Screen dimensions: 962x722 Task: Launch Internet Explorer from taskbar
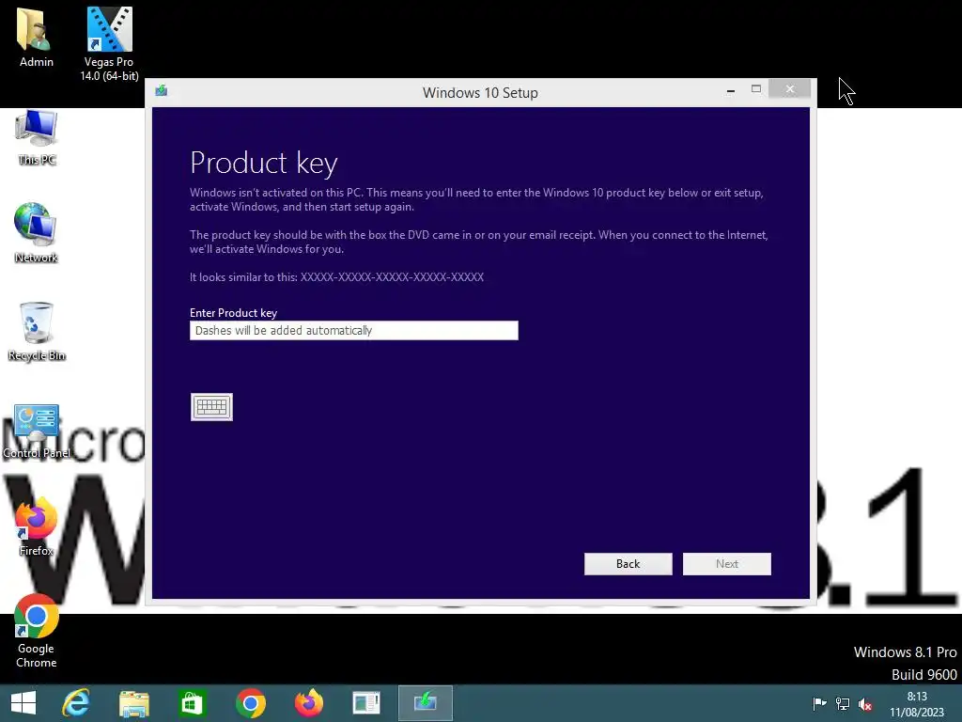pos(76,703)
